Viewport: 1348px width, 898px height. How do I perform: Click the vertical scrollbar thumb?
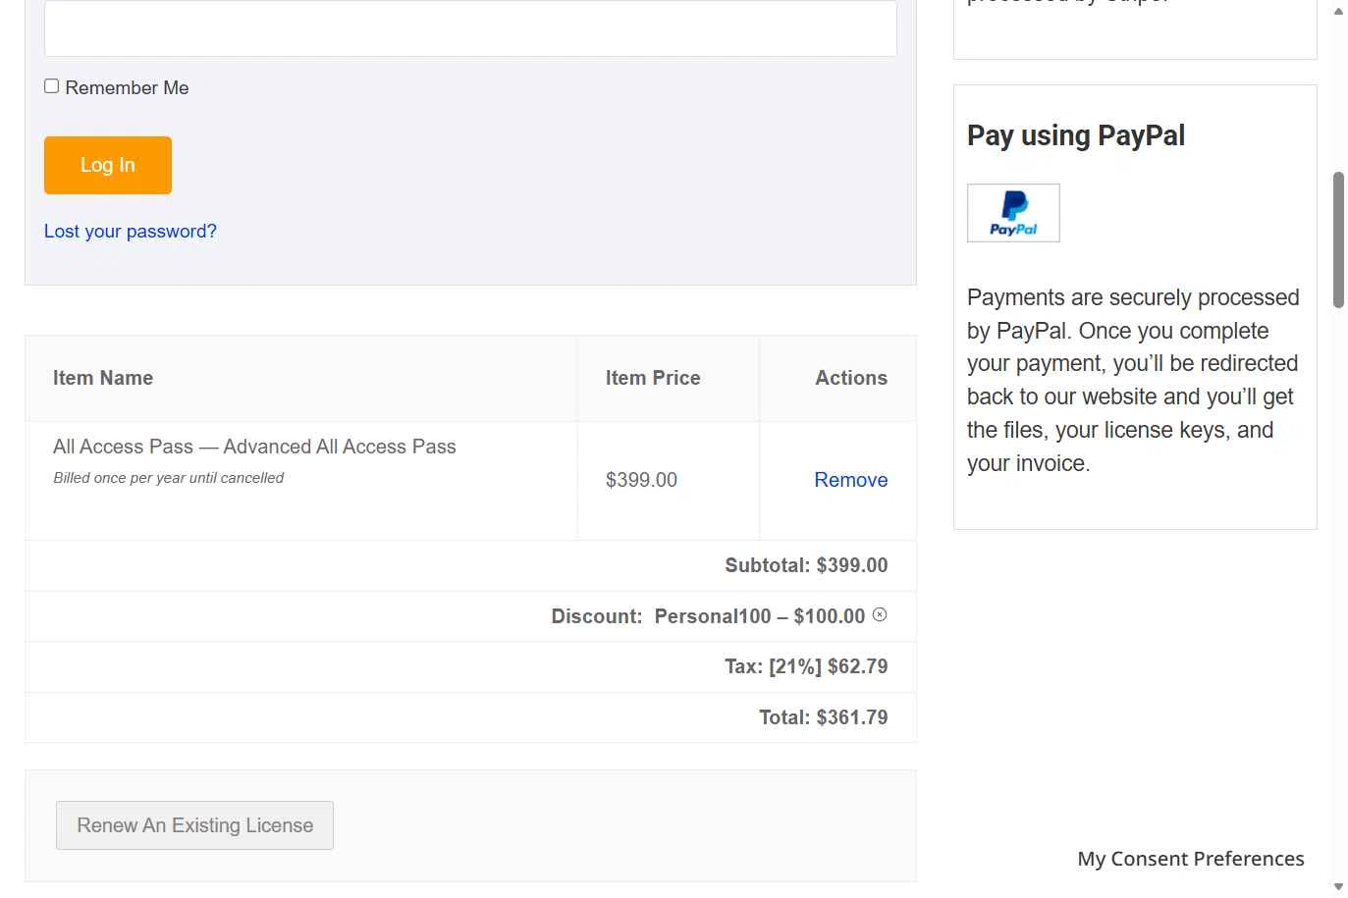coord(1338,240)
